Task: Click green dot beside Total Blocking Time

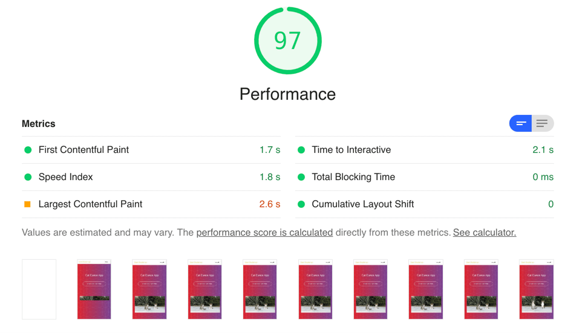Action: (x=301, y=177)
